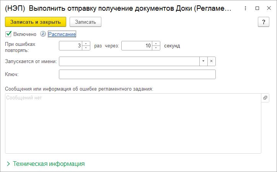Image resolution: width=277 pixels, height=172 pixels.
Task: Click the retry count field showing 3
Action: 71,46
